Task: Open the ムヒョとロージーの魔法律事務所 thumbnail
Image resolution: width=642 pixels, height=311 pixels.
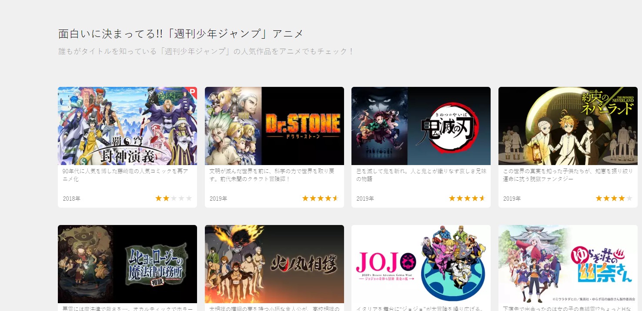Action: pos(127,264)
